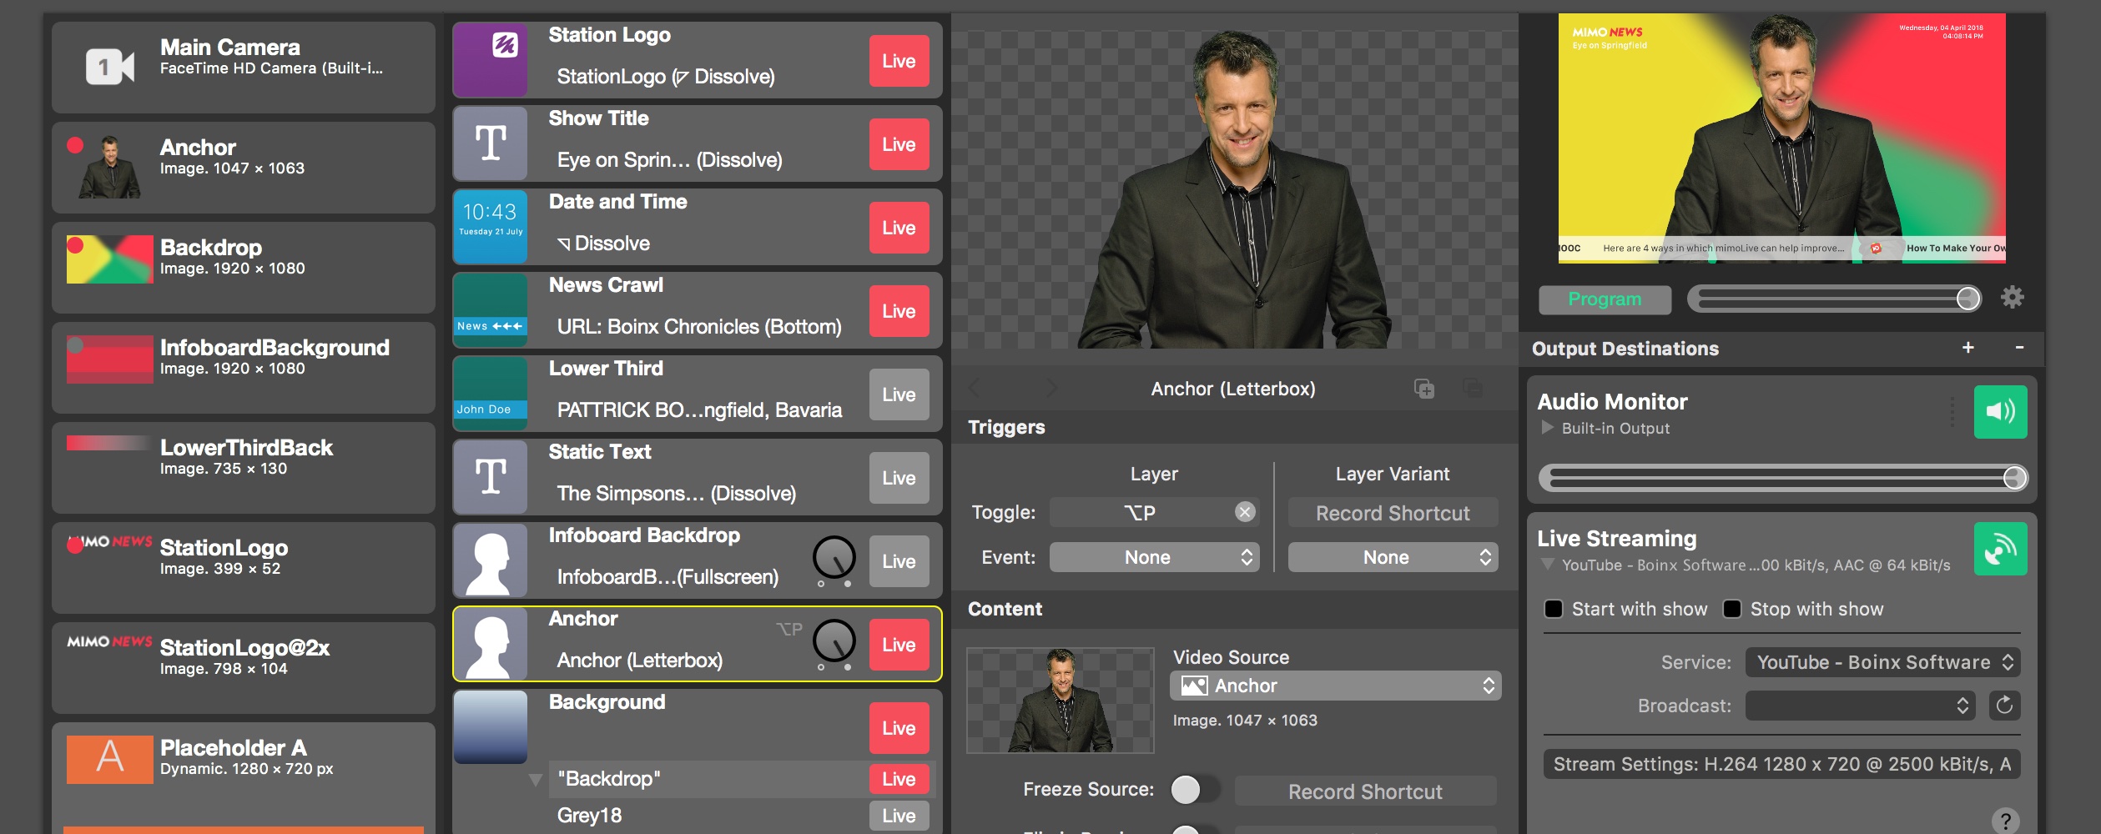Open the Service YouTube dropdown
The width and height of the screenshot is (2101, 834).
pos(1882,662)
